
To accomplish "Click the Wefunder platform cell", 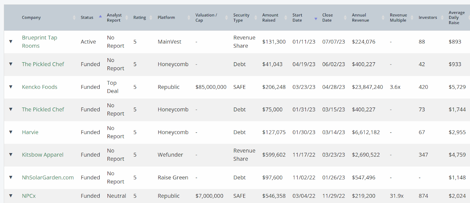I will coord(170,155).
